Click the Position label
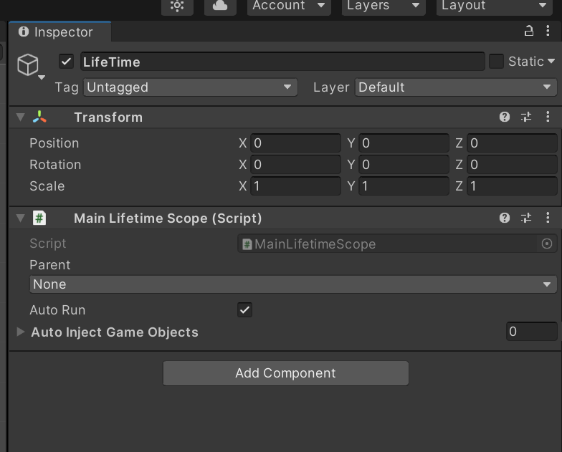 click(54, 143)
